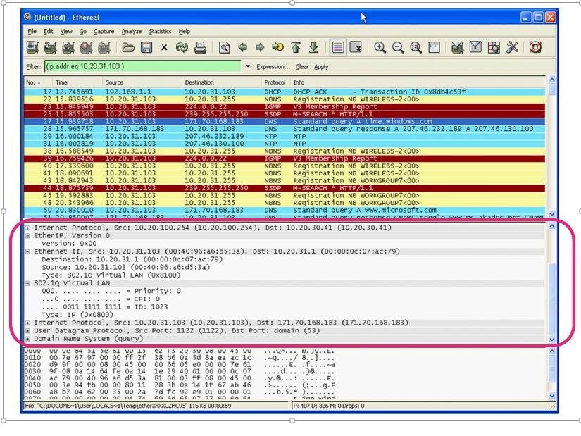
Task: Zoom in with magnifier plus icon
Action: click(380, 47)
